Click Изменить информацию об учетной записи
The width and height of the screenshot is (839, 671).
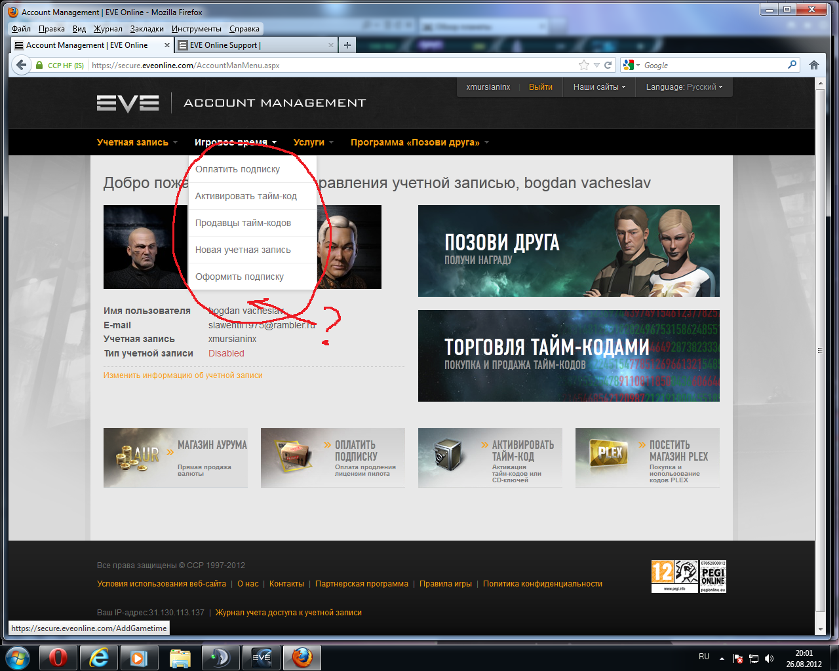coord(183,375)
